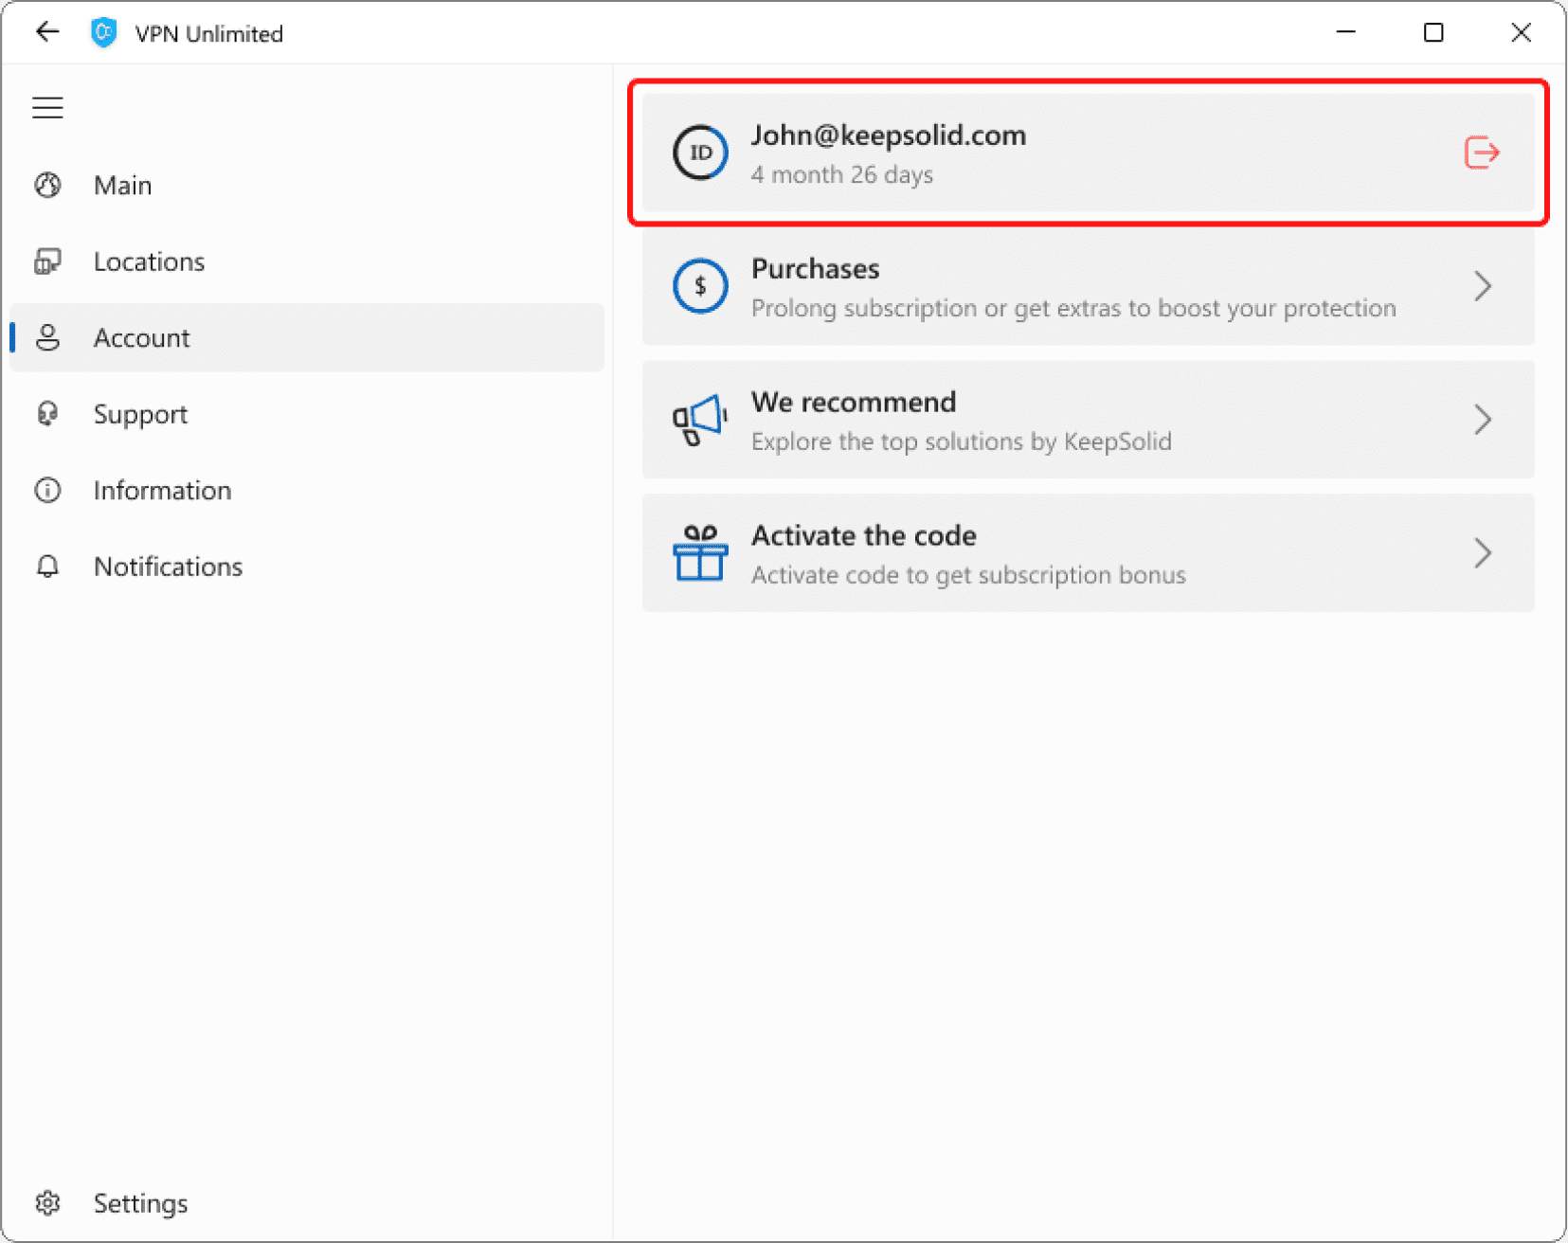Image resolution: width=1568 pixels, height=1243 pixels.
Task: Select Locations in the sidebar
Action: tap(149, 261)
